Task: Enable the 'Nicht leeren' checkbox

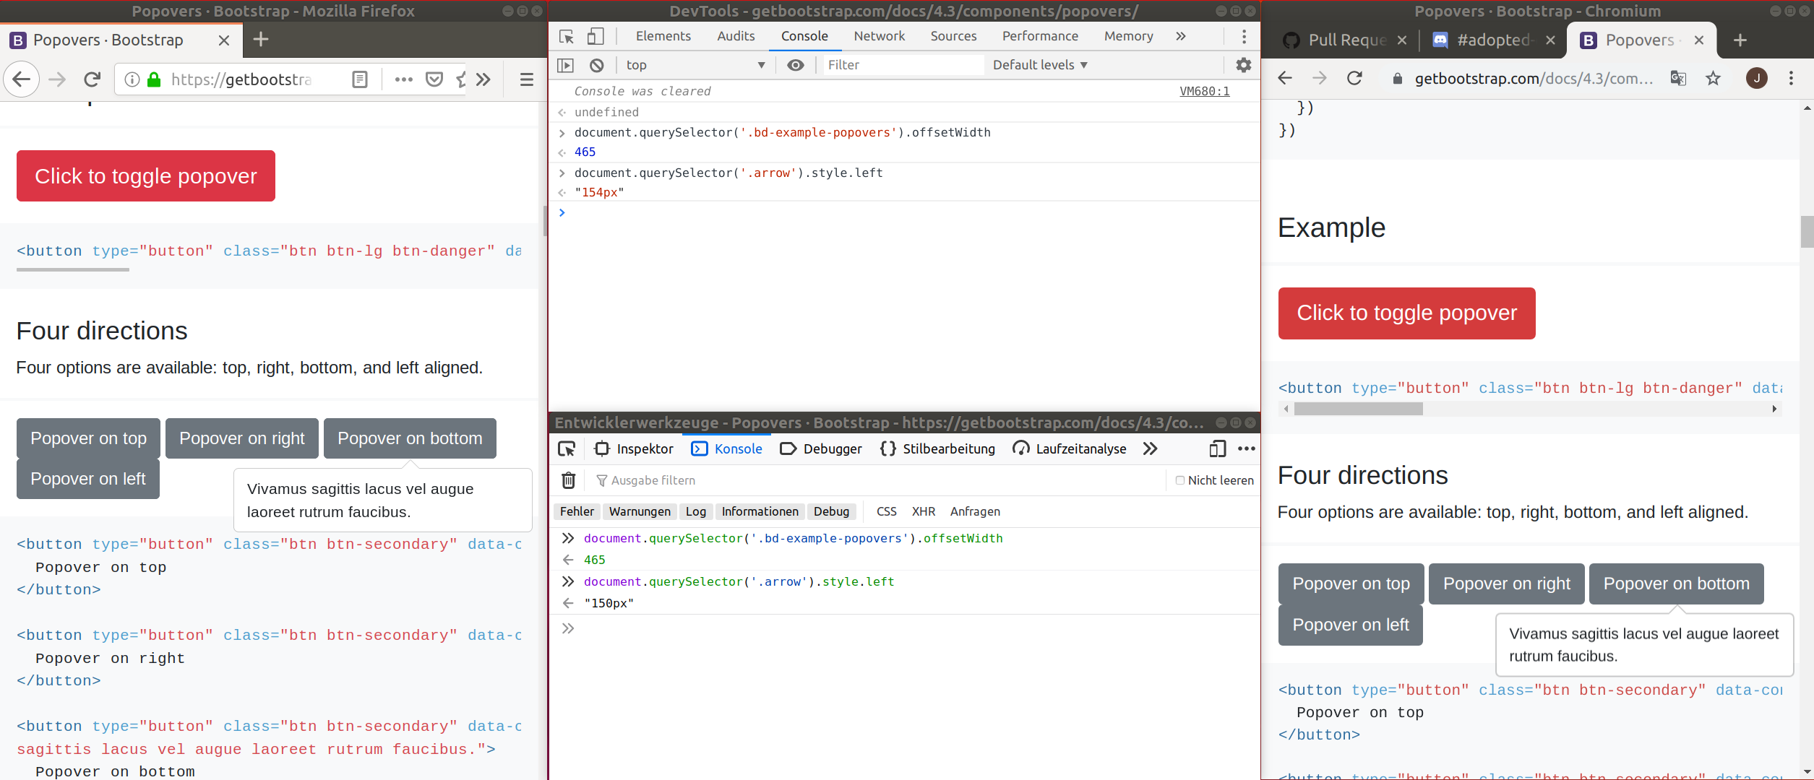Action: (x=1179, y=480)
